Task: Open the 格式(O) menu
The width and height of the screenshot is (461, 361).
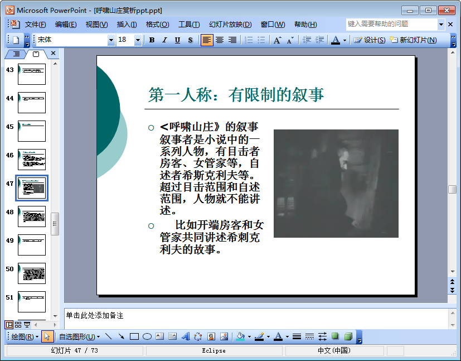Action: click(x=158, y=25)
